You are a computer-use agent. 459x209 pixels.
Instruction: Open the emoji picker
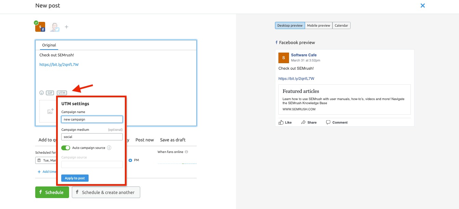(x=42, y=93)
